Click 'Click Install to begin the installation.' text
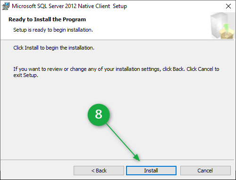 coord(54,48)
